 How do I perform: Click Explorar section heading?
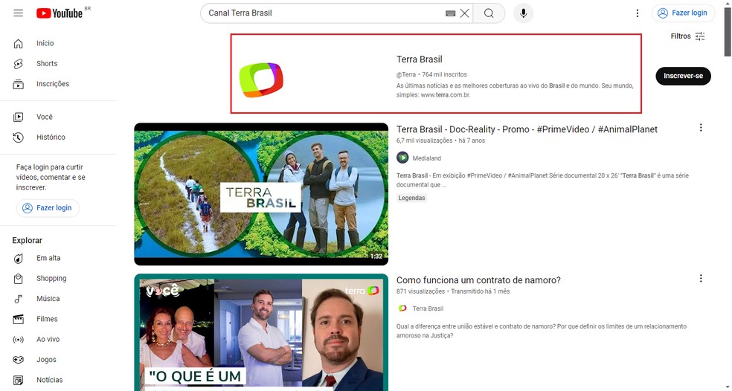pyautogui.click(x=27, y=240)
